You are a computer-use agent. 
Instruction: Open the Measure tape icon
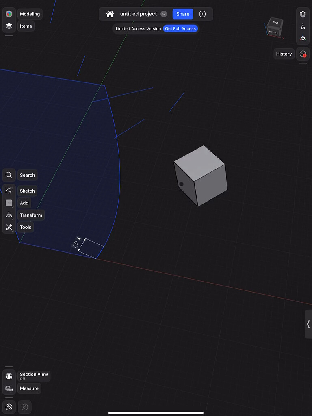click(x=9, y=388)
